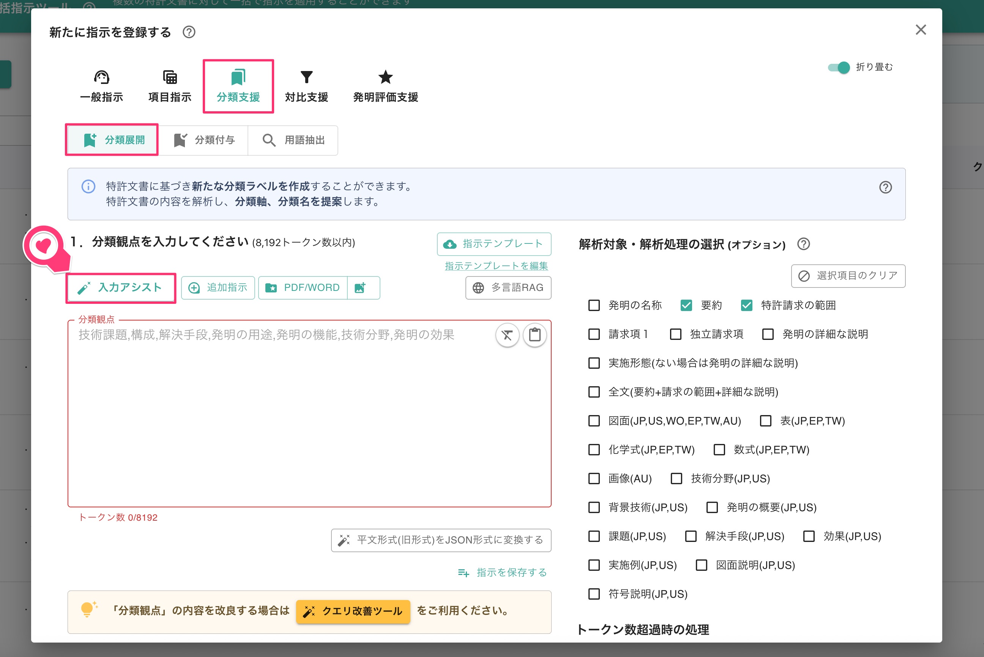The height and width of the screenshot is (657, 984).
Task: Check the 図面(JP,US,WO,EP,TW,AU) checkbox
Action: pyautogui.click(x=594, y=421)
